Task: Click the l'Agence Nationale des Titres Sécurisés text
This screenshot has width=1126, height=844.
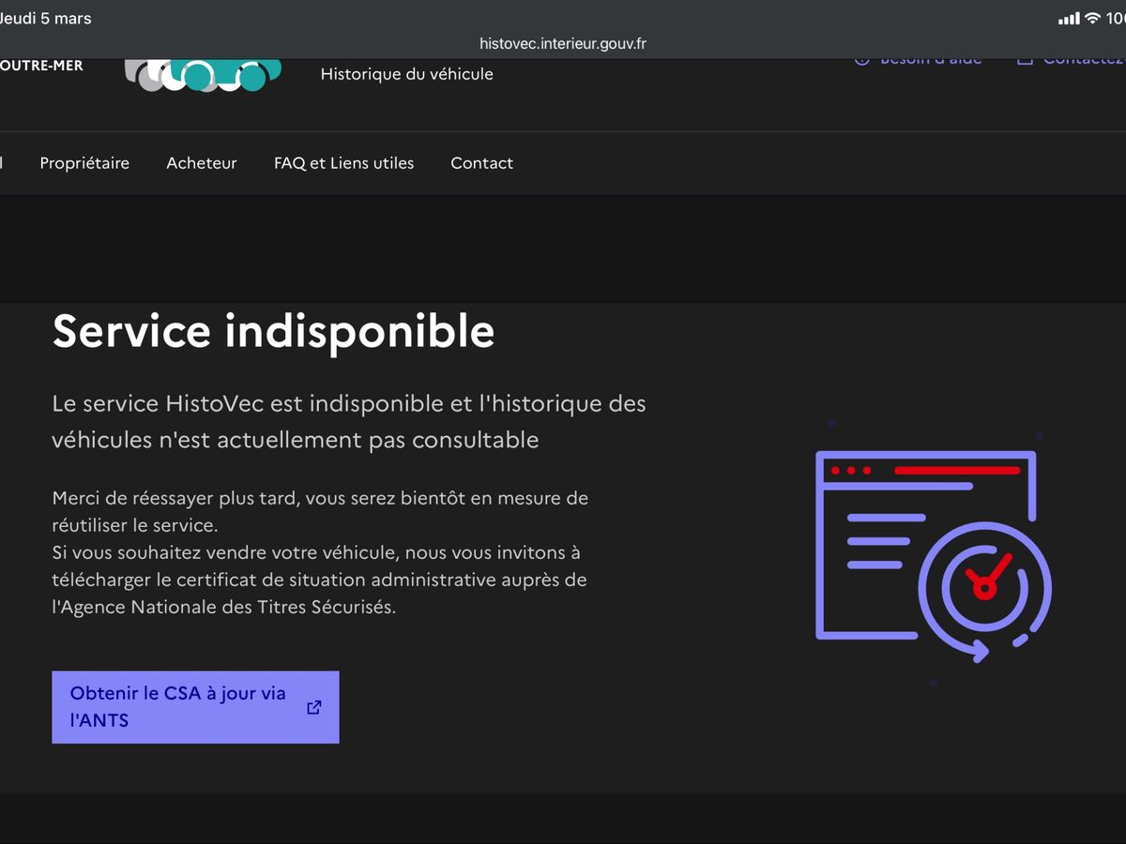Action: click(224, 607)
